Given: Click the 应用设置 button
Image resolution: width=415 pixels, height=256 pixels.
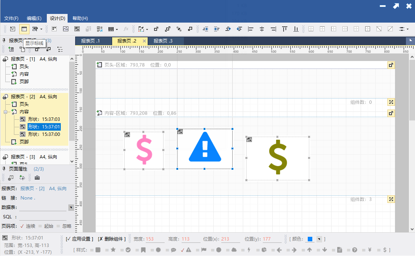Looking at the screenshot, I should point(79,239).
